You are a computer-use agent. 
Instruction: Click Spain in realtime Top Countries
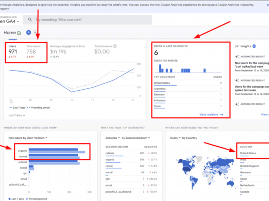pyautogui.click(x=157, y=106)
